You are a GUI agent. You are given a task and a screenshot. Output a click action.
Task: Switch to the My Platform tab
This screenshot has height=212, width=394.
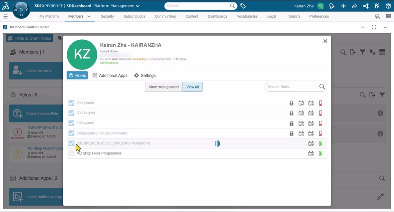49,16
